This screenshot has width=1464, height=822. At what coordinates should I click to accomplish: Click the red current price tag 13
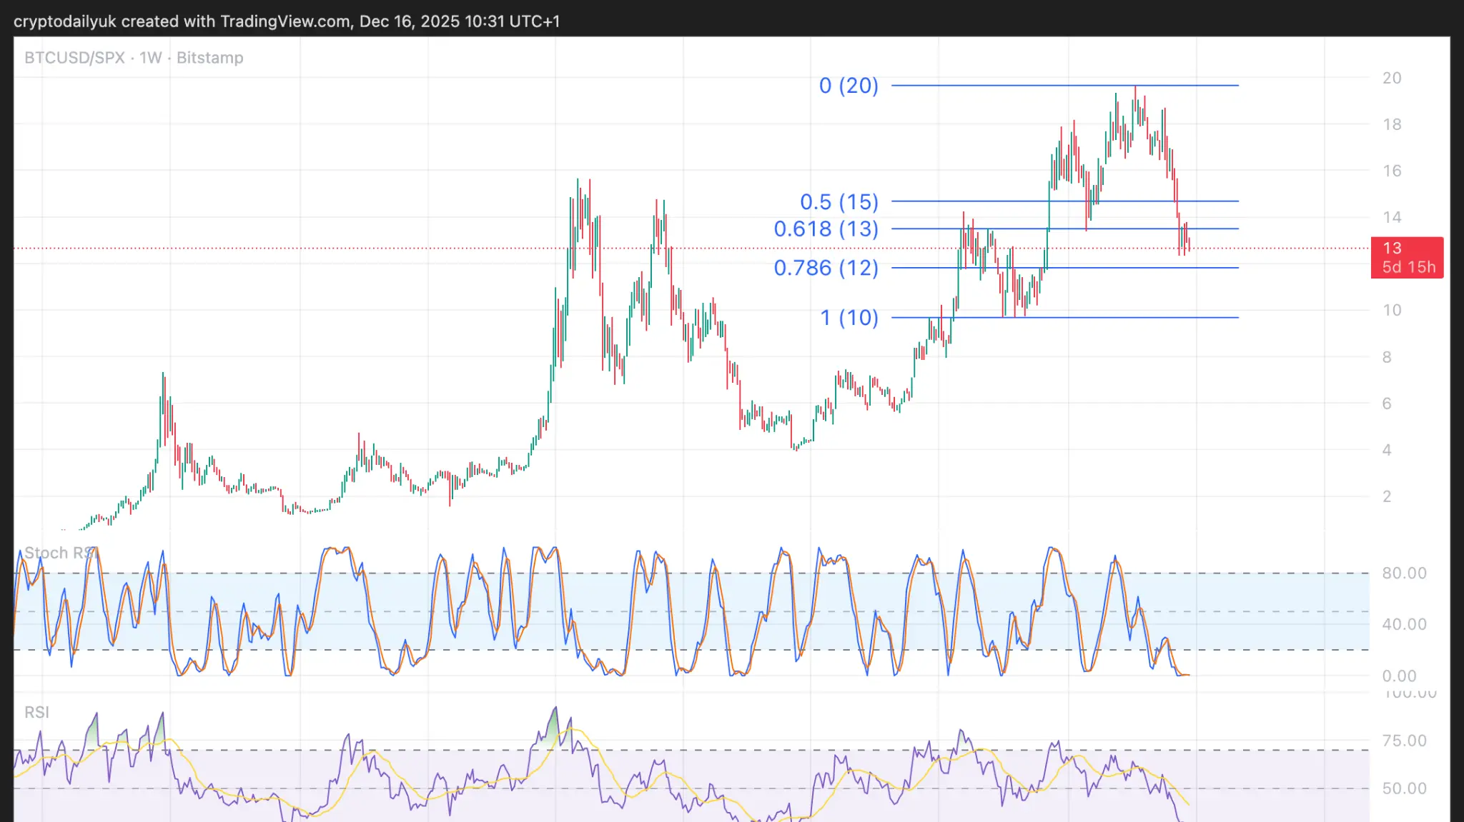[x=1406, y=257]
